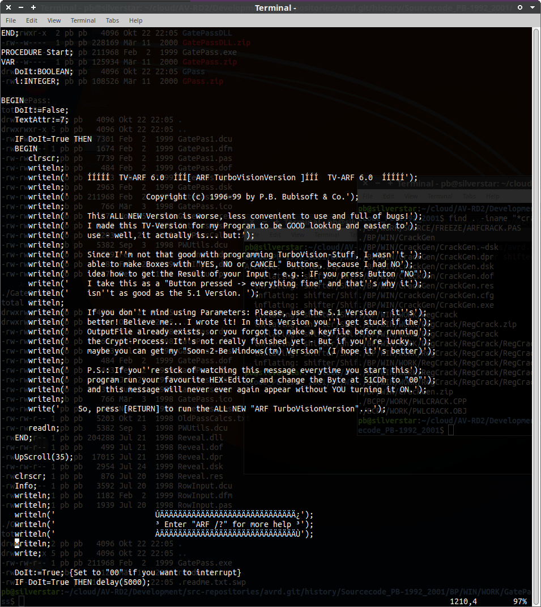The image size is (541, 607).
Task: Click the "readln;" statement
Action: (x=44, y=428)
